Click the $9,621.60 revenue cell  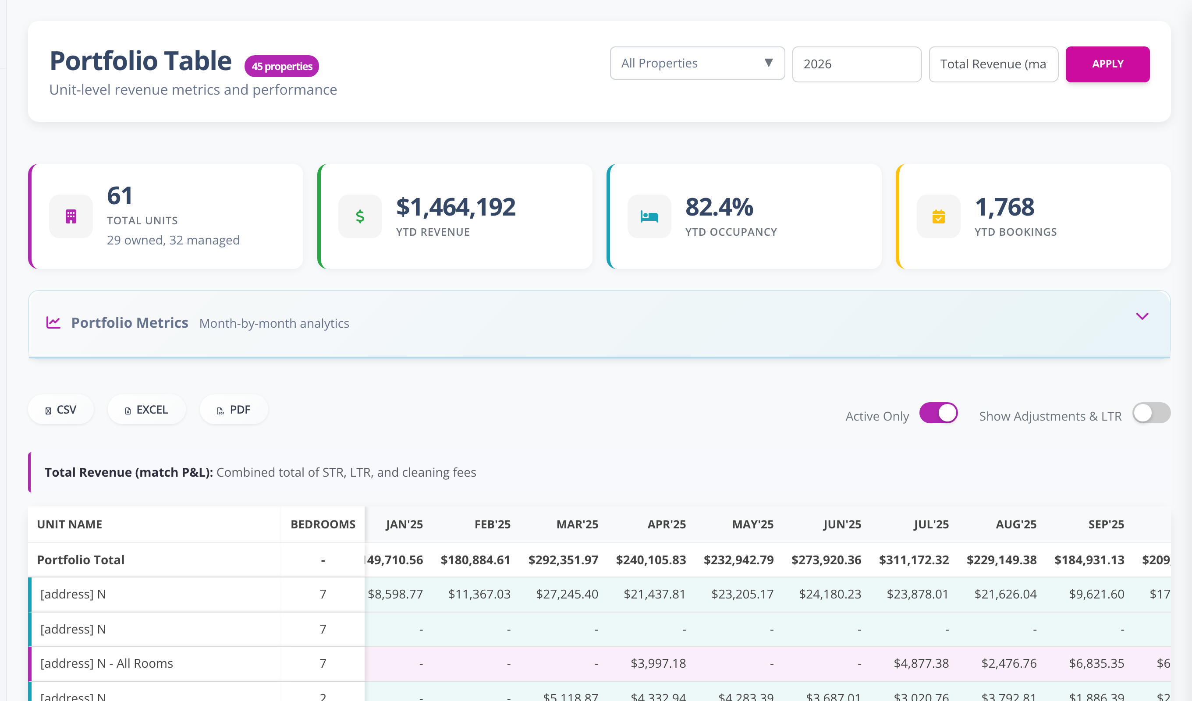pyautogui.click(x=1096, y=594)
